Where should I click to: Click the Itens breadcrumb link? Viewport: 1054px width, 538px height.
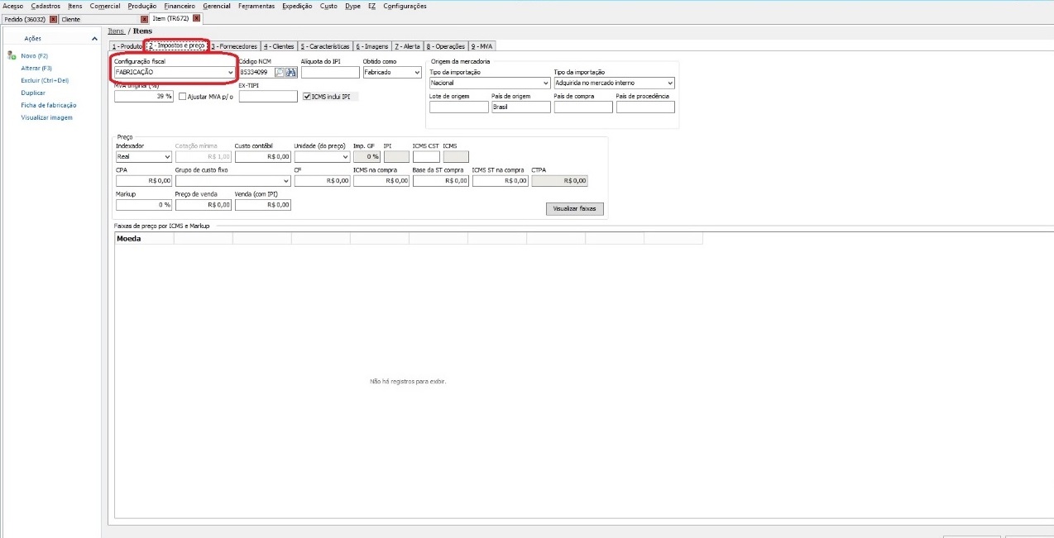[x=116, y=31]
